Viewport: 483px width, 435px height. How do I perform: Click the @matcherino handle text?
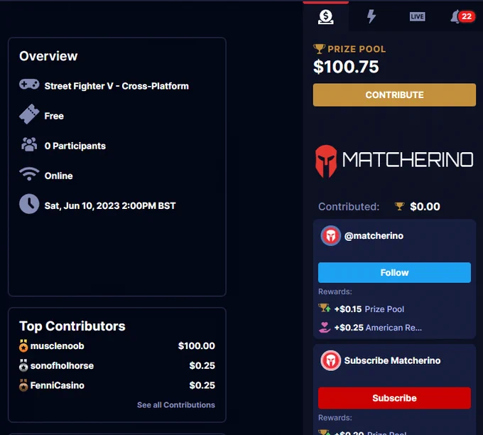[374, 236]
